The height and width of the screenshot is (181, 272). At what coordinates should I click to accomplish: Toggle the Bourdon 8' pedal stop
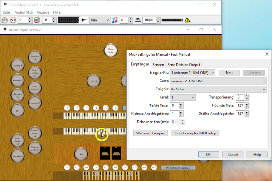tap(18, 156)
